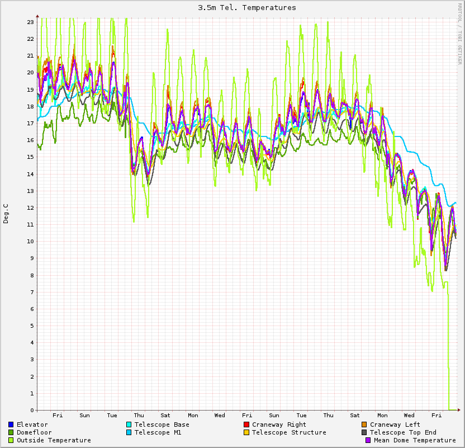Click the 'Elevator' legend label text

tap(32, 425)
